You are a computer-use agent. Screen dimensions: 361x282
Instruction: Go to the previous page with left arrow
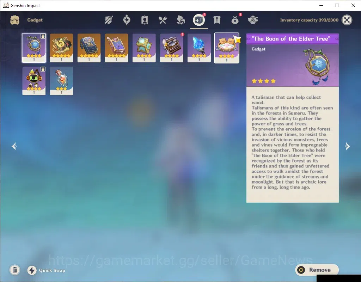point(14,146)
